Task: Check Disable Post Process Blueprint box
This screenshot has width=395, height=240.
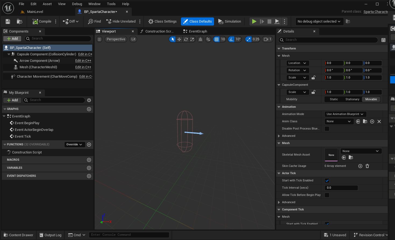Action: point(327,129)
